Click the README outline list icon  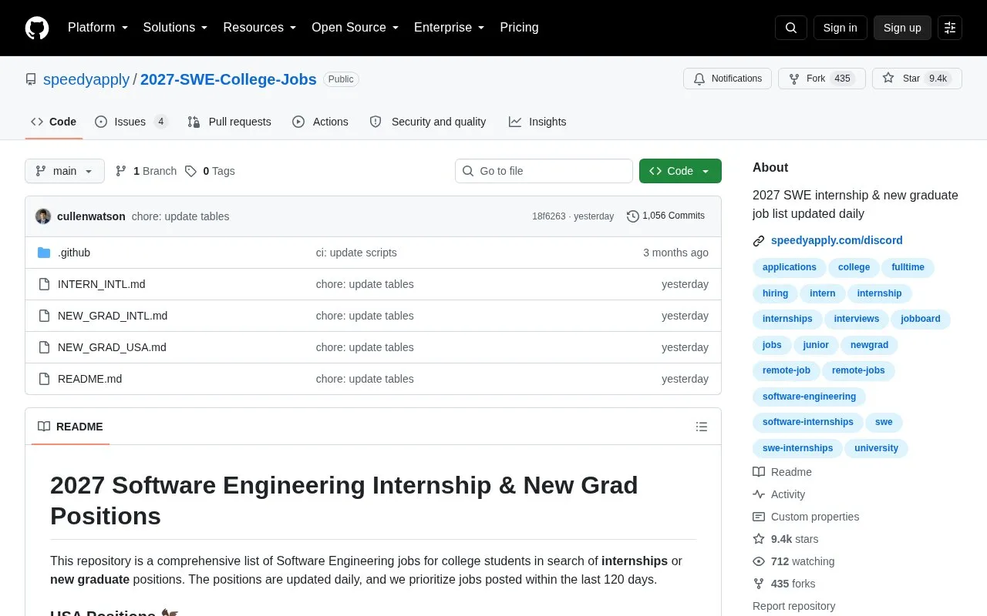tap(702, 427)
